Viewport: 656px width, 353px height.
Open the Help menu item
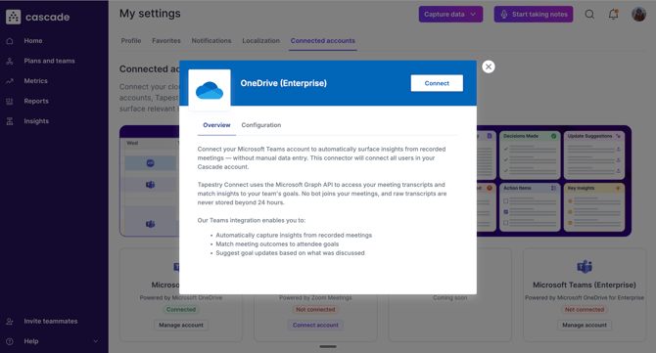point(31,341)
